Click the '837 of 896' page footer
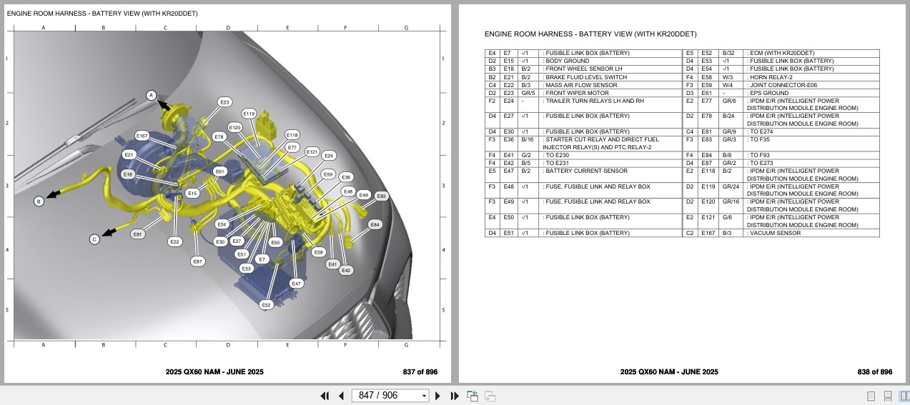910x405 pixels. 420,371
